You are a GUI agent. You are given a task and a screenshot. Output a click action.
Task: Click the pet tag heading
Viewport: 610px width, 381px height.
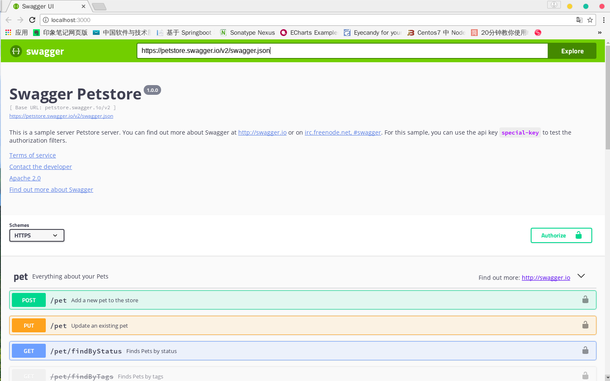[21, 277]
